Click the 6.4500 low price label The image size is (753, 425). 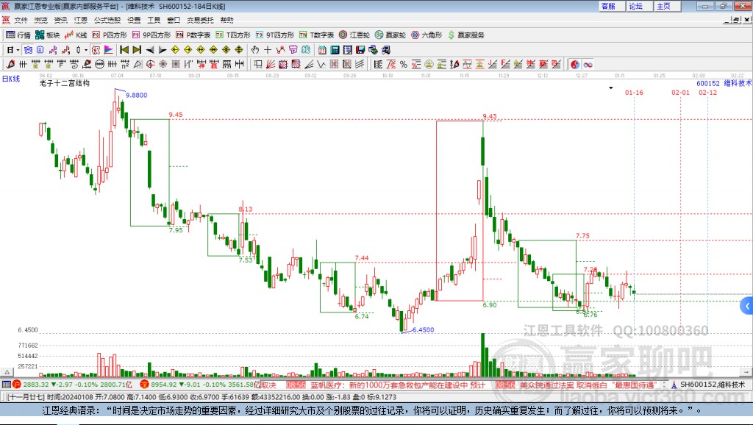423,330
